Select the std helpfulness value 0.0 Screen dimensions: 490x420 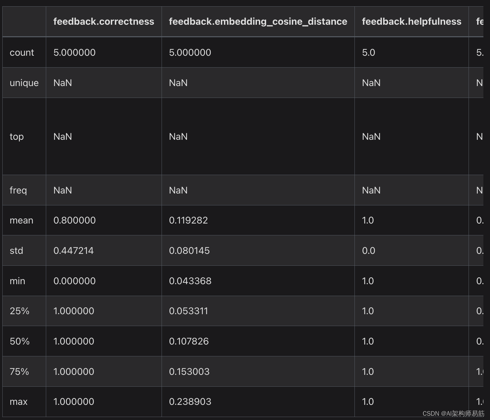tap(368, 251)
